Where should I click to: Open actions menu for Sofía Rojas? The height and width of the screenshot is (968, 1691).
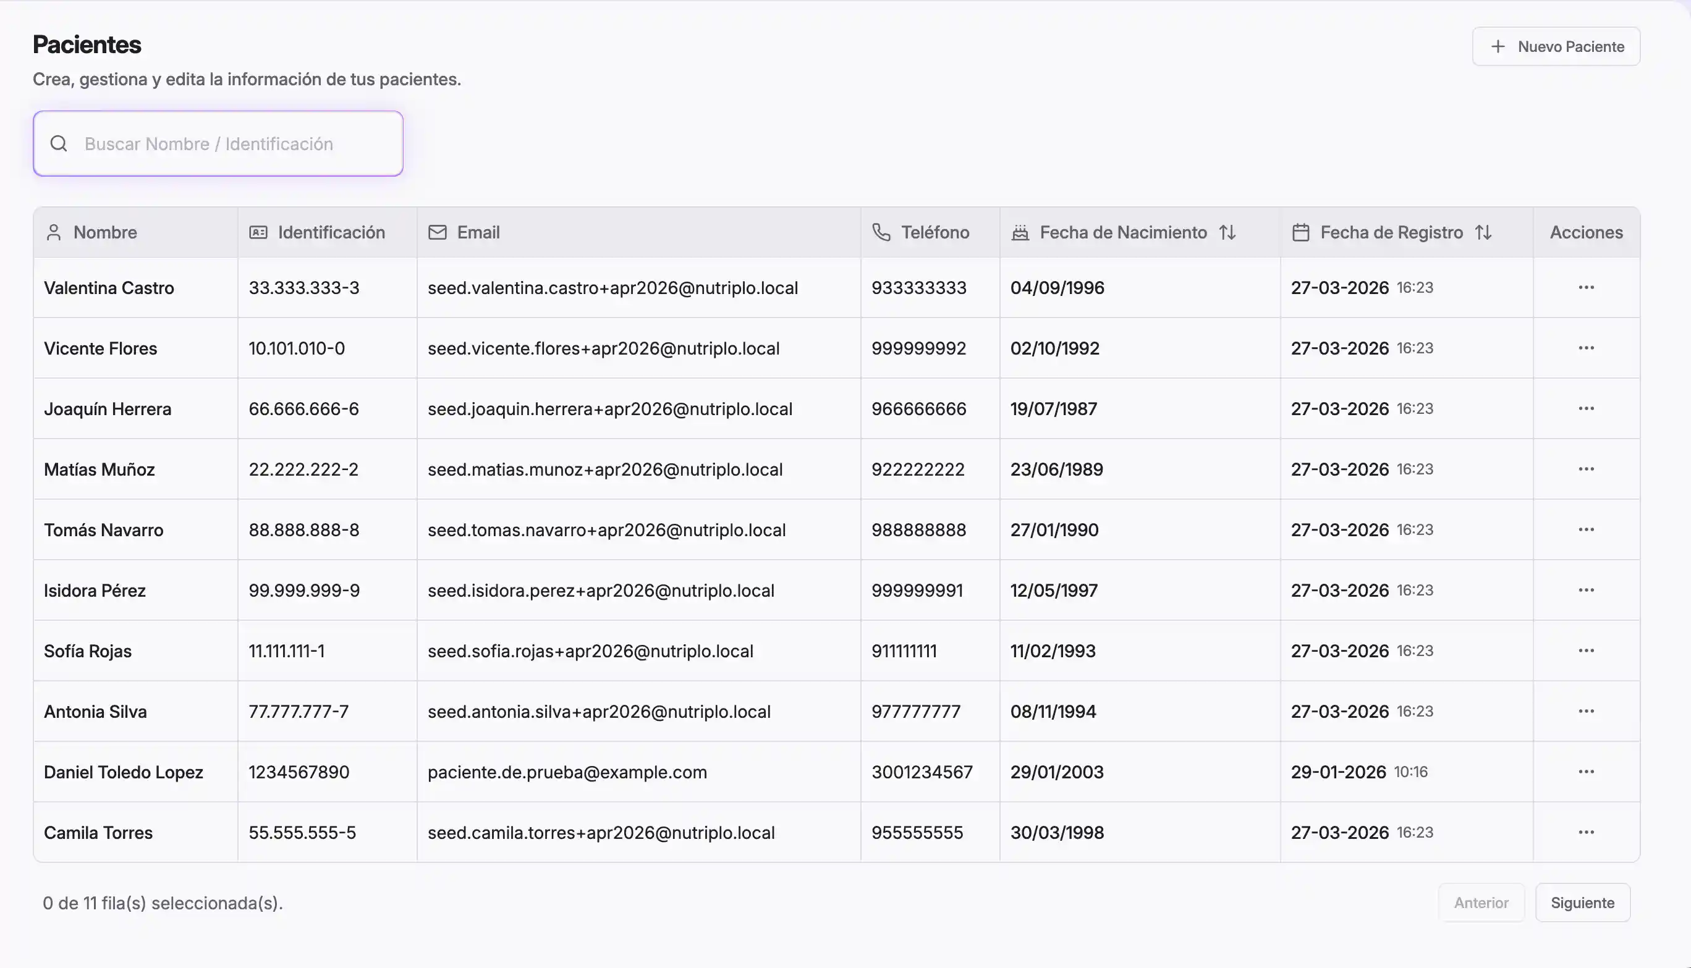1586,650
